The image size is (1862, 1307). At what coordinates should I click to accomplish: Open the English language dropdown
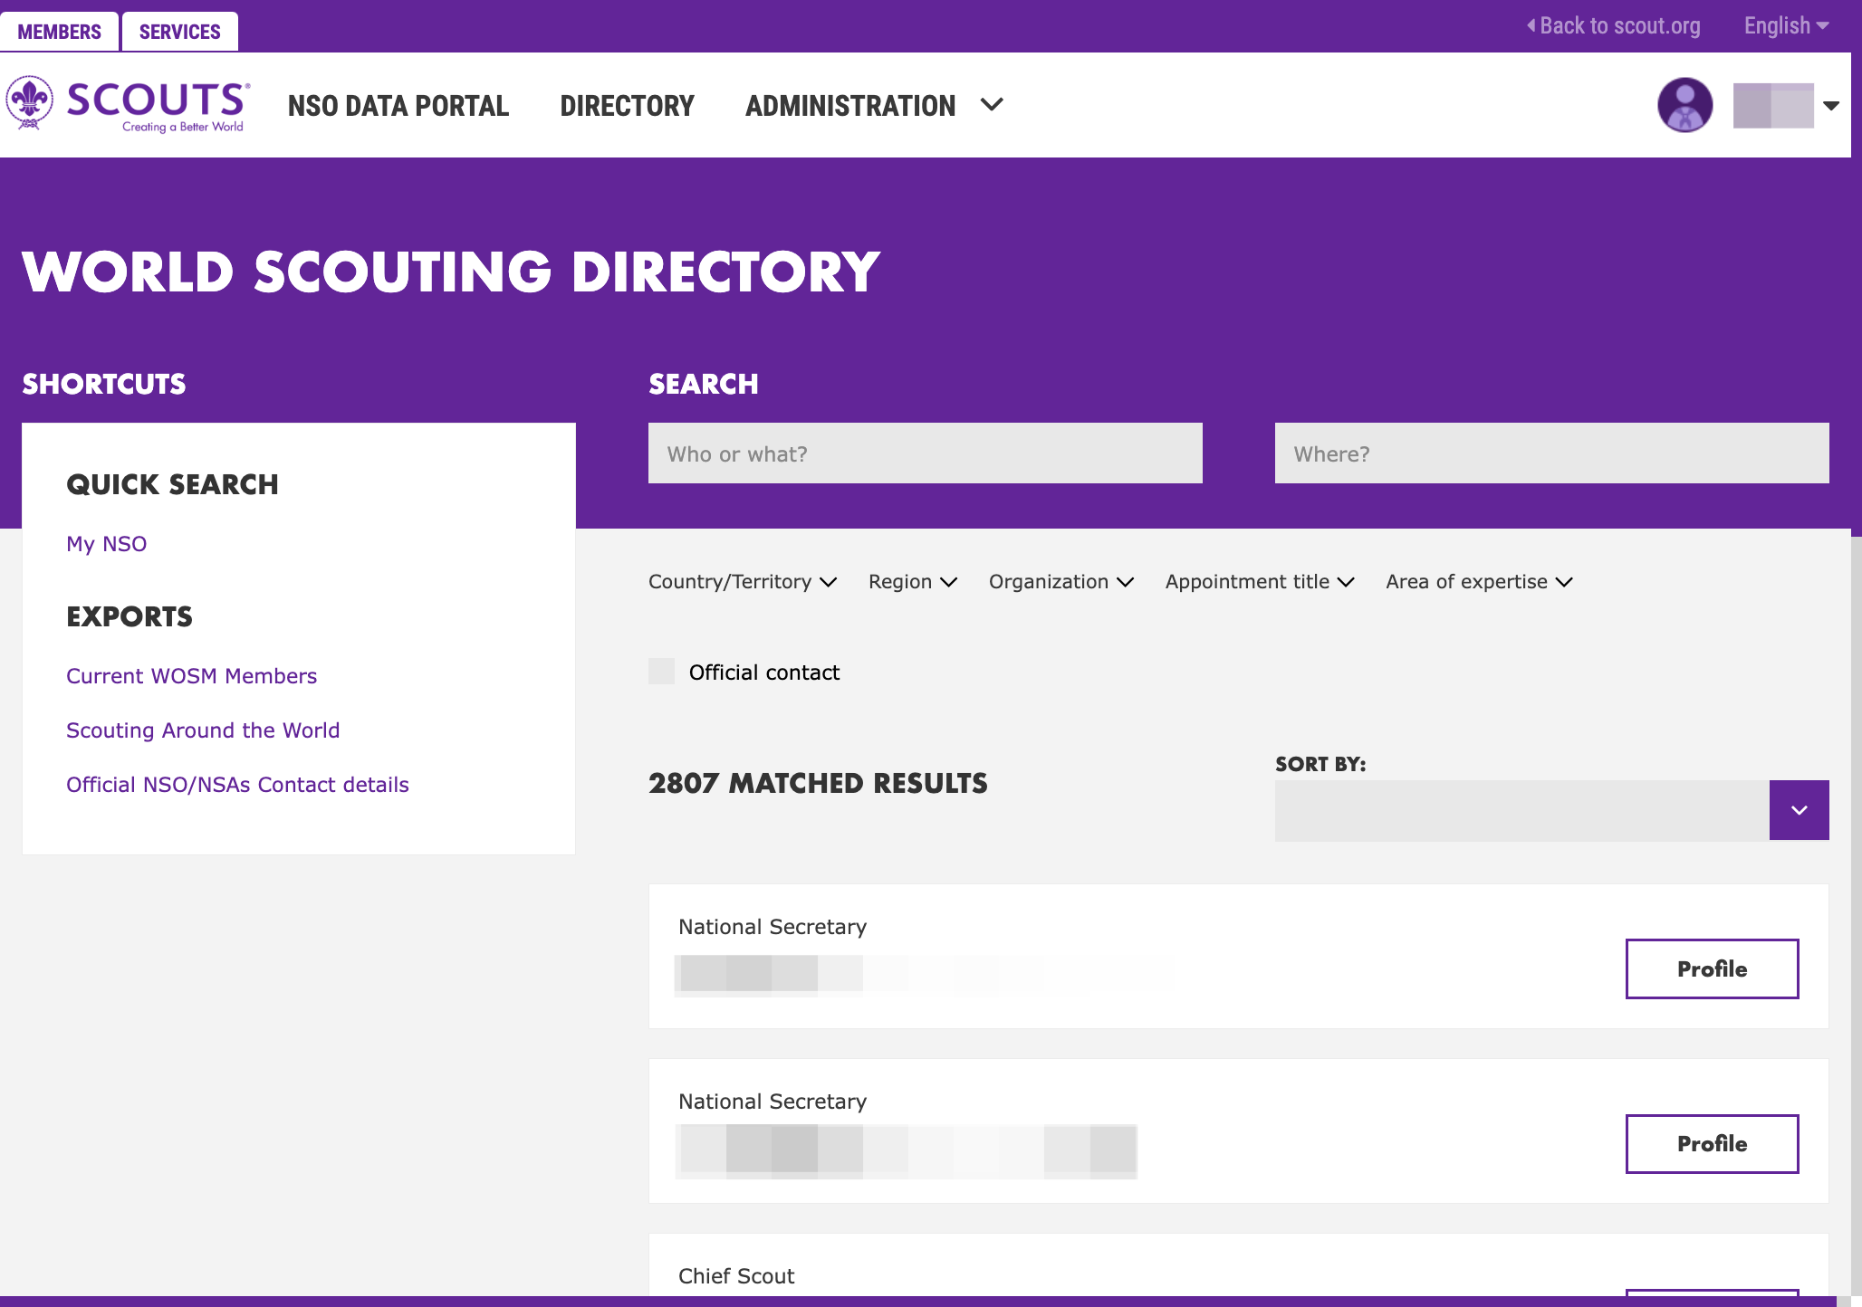point(1786,26)
